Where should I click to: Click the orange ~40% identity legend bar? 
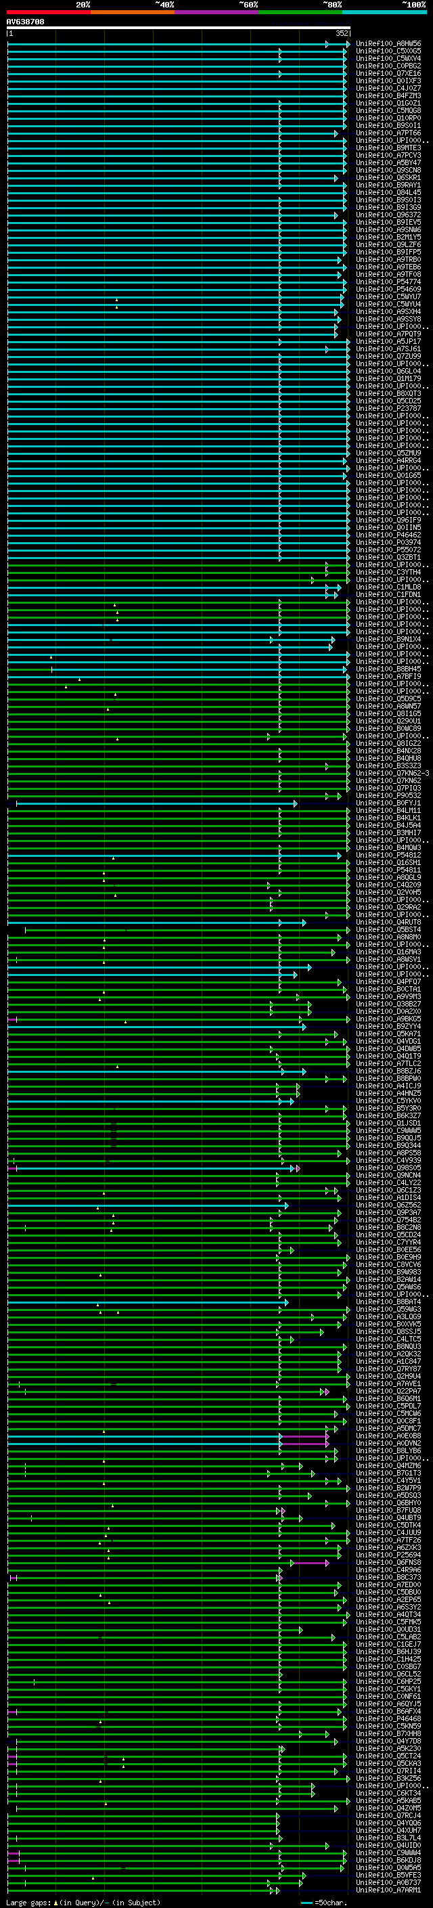click(x=133, y=13)
